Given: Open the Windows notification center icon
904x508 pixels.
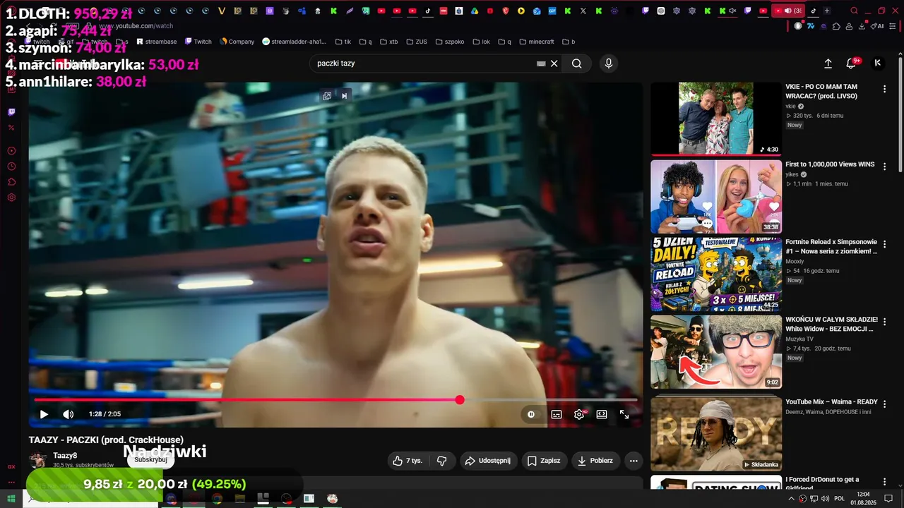Looking at the screenshot, I should pos(888,499).
